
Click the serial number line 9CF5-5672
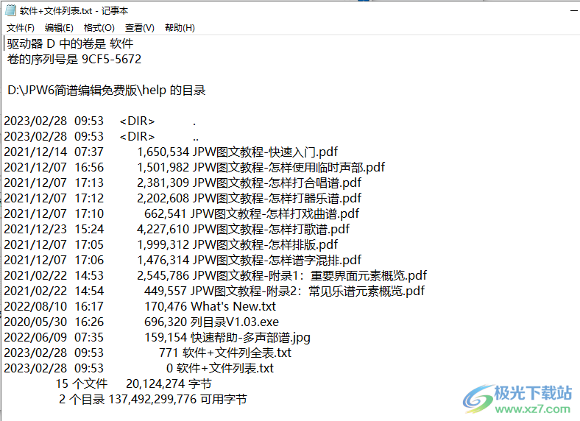click(74, 59)
